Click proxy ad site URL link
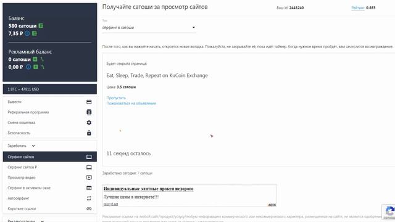The height and width of the screenshot is (222, 395). 111,204
